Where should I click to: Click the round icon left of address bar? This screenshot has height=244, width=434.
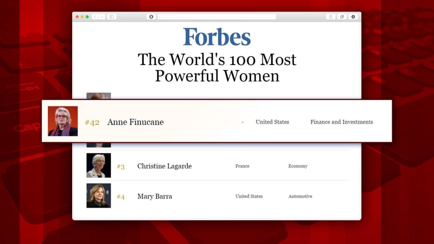[x=151, y=17]
